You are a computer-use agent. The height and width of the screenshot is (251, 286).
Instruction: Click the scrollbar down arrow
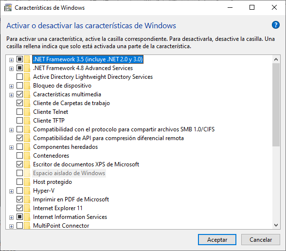[x=276, y=225]
